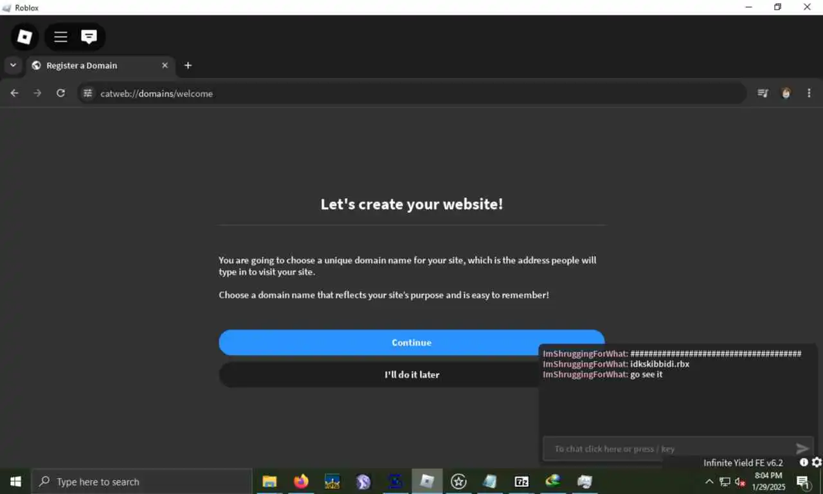This screenshot has width=823, height=494.
Task: Click the Let's create your website! heading
Action: 411,204
